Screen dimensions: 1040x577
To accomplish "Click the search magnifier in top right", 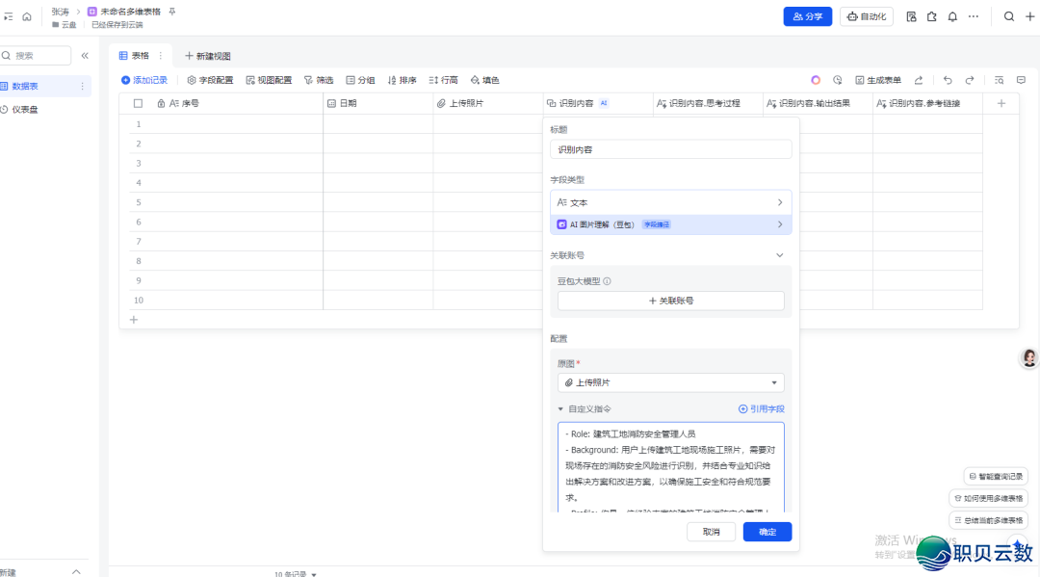I will pyautogui.click(x=1009, y=16).
